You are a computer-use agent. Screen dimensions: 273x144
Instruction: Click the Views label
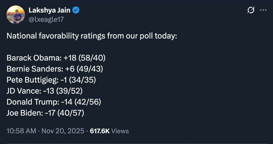120,131
